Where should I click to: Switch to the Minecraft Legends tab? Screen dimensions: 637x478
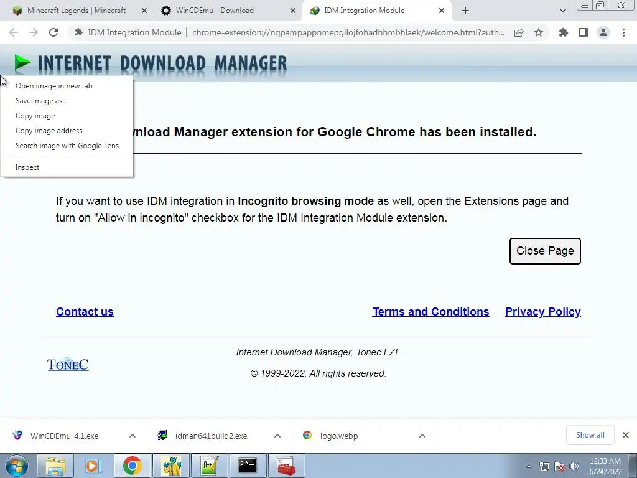pos(77,11)
